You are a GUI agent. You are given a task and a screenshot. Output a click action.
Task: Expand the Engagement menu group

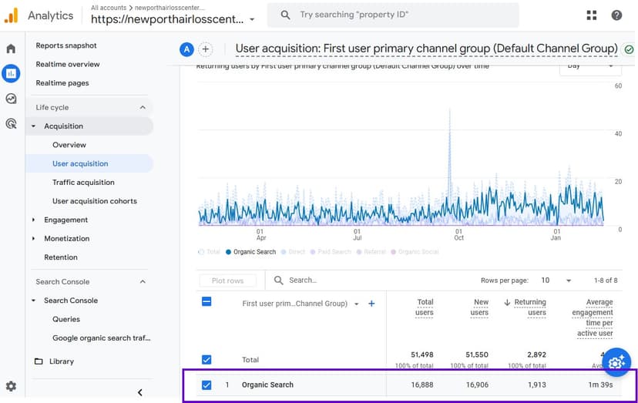click(x=65, y=220)
